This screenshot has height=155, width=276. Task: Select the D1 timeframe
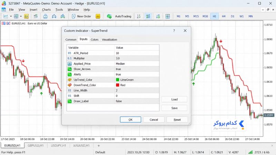[233, 16]
